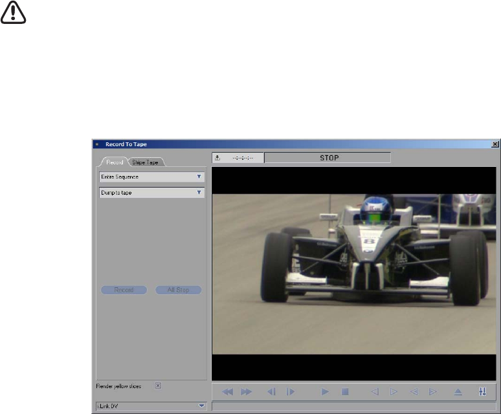Open the Dump to tape dropdown

151,193
